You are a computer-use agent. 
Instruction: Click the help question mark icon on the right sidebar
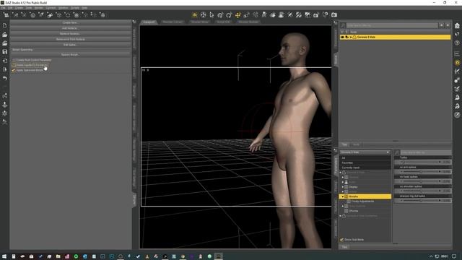pos(457,43)
